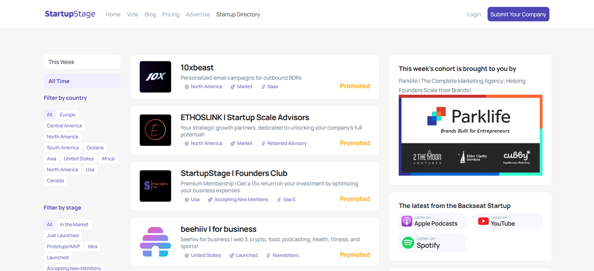Screen dimensions: 594x271
Task: Select All under Filter by stage
Action: (50, 225)
